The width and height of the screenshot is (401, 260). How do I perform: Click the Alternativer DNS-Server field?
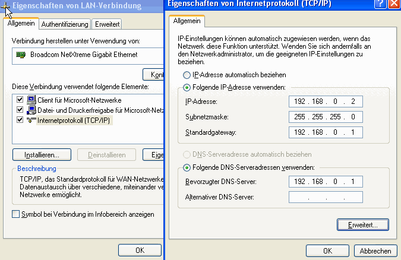click(x=325, y=197)
